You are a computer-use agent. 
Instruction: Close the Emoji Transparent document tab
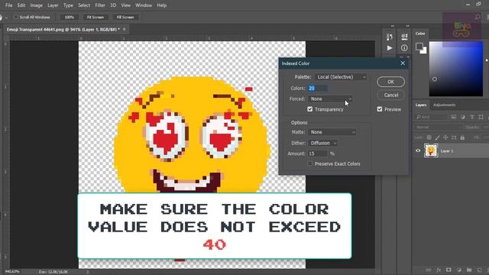[x=124, y=29]
